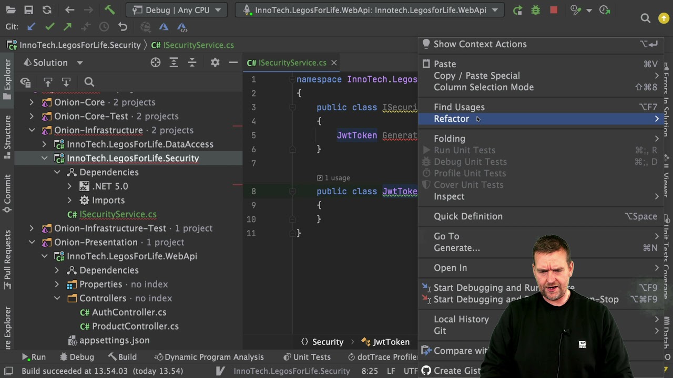The image size is (673, 378).
Task: Click the green Build hammer icon
Action: coord(109,10)
